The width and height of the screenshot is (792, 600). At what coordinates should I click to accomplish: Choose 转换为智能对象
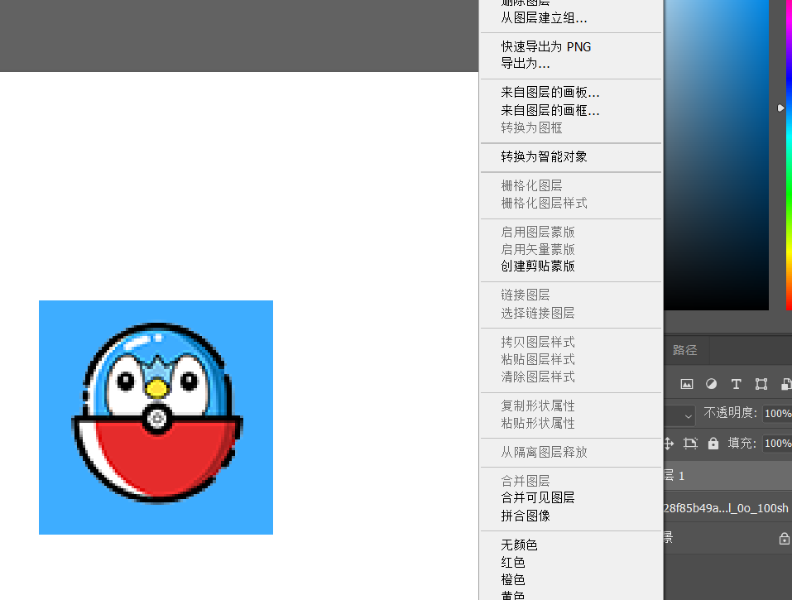click(x=544, y=156)
